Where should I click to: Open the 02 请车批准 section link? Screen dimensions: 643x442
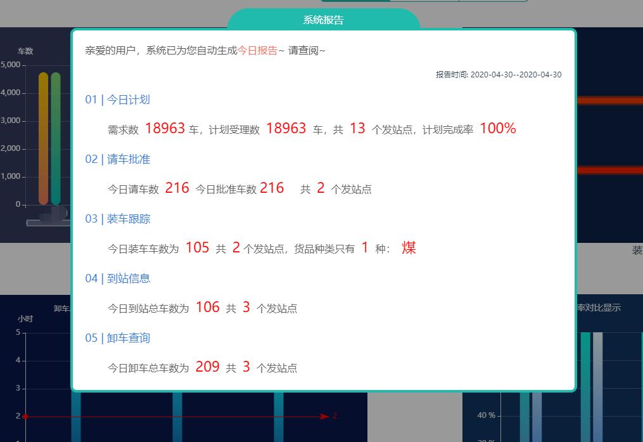pyautogui.click(x=117, y=159)
